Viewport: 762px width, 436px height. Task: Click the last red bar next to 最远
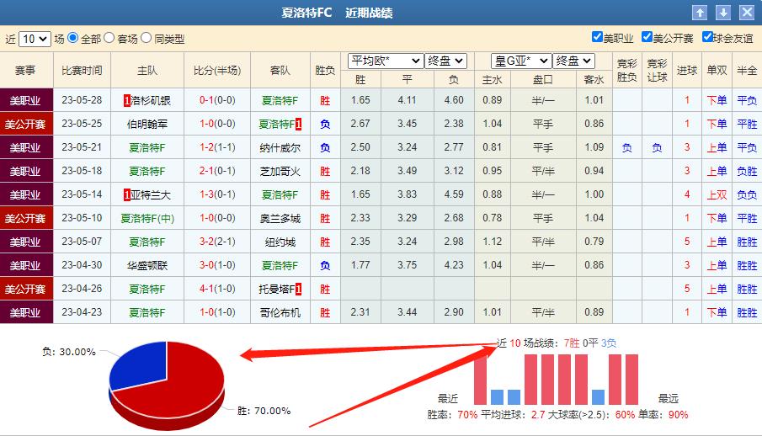(x=631, y=380)
